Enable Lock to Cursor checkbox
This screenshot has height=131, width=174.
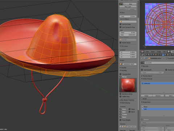[x=120, y=24]
